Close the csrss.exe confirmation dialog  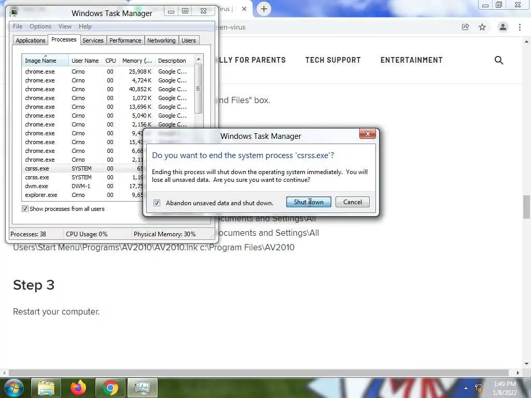(368, 134)
